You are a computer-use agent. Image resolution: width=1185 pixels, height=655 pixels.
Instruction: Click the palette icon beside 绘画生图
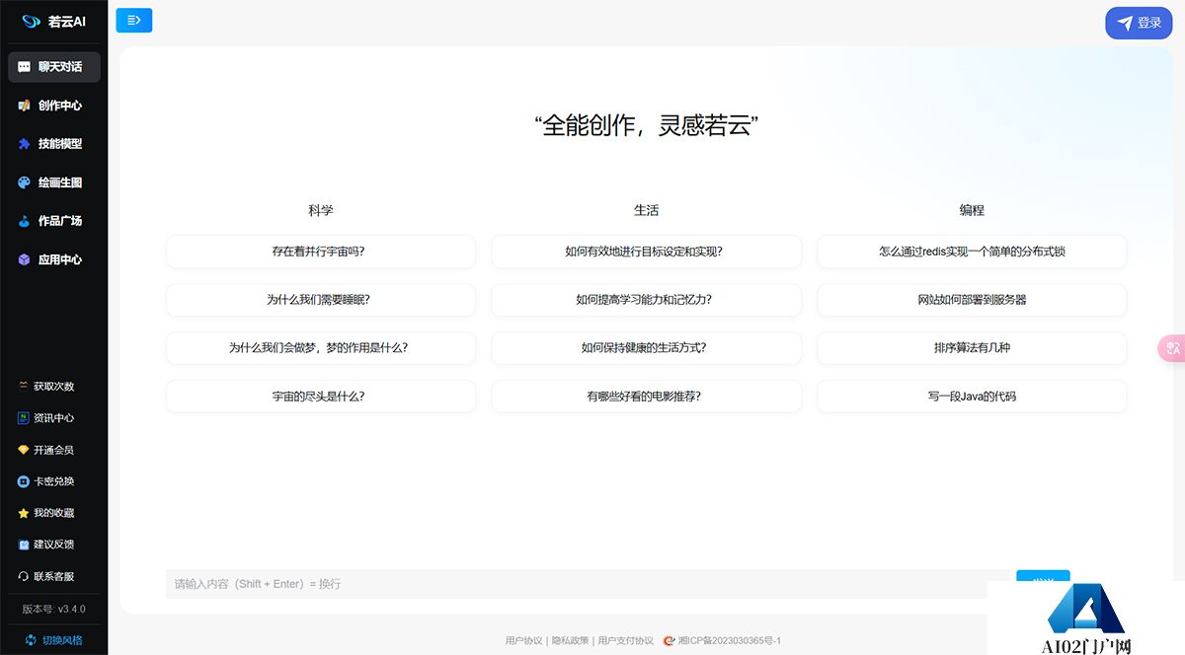[24, 182]
